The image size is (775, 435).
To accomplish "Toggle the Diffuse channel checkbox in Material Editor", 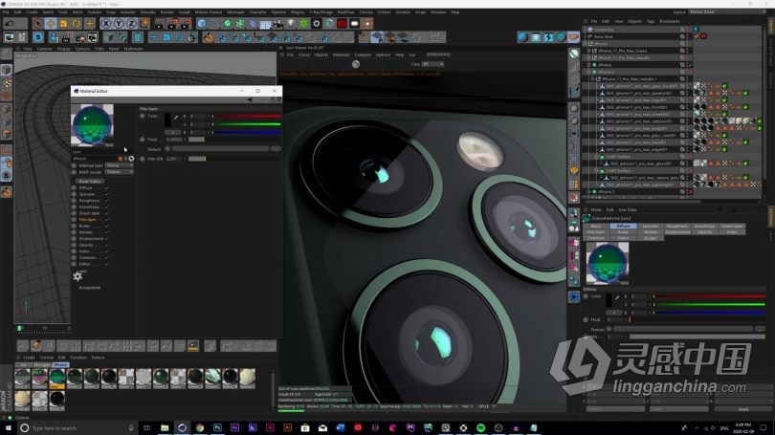I will click(107, 187).
